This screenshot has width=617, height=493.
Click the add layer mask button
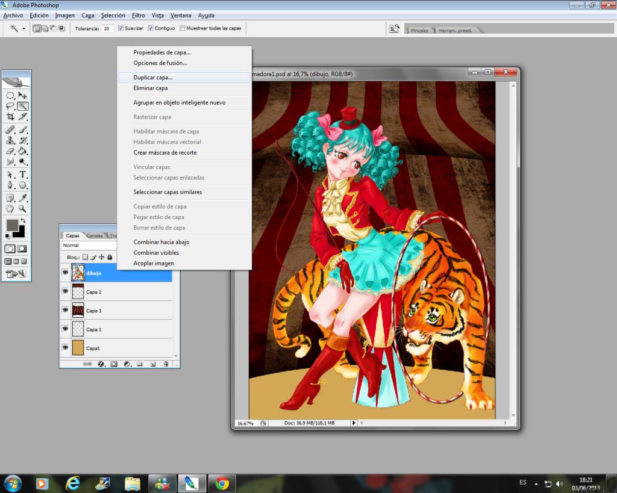tap(114, 364)
